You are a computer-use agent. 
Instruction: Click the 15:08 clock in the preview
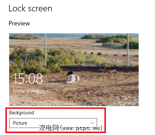pyautogui.click(x=28, y=78)
